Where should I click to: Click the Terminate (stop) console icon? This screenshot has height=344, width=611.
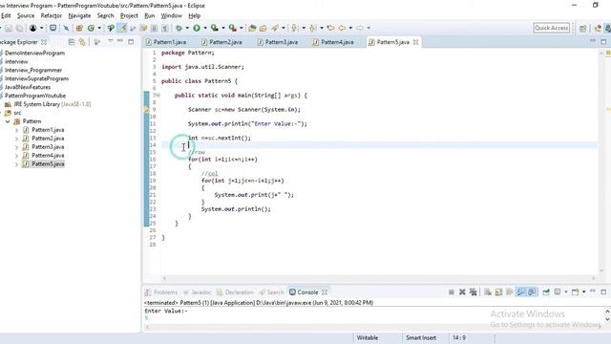[x=452, y=292]
